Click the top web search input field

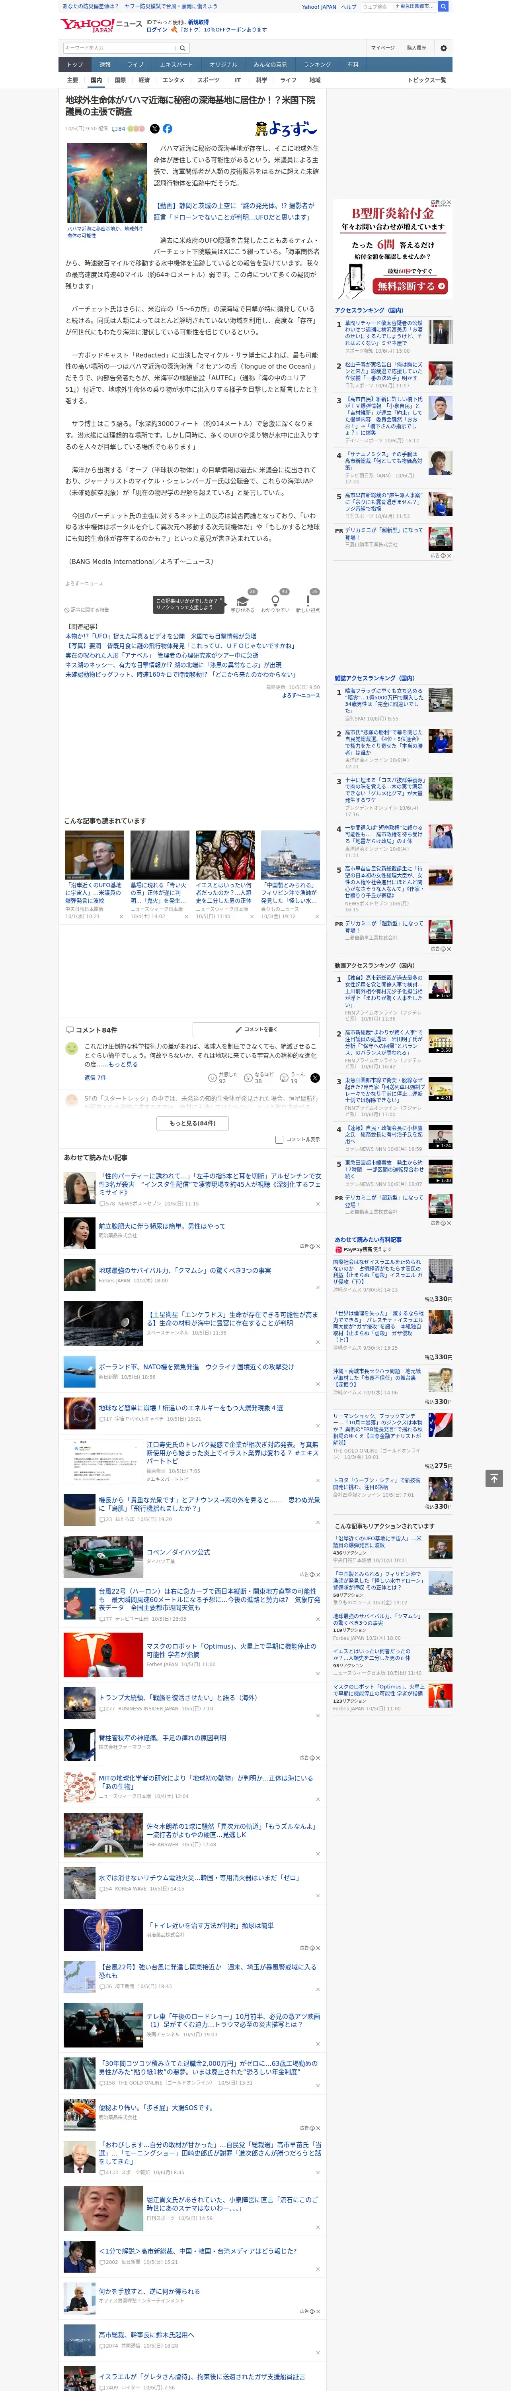(376, 6)
